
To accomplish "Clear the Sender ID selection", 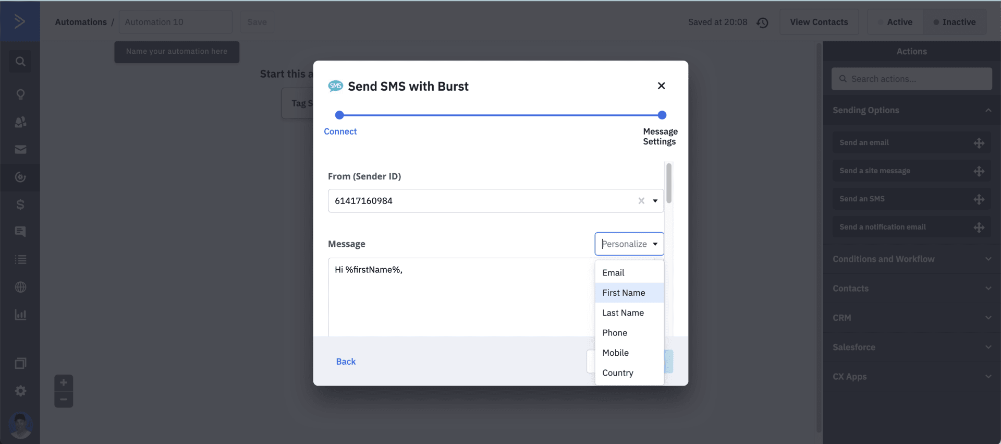I will (x=641, y=201).
